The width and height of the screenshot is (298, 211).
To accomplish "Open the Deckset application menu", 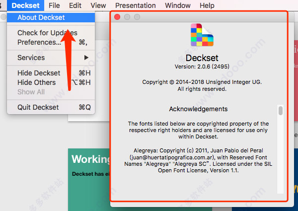I will pyautogui.click(x=25, y=5).
